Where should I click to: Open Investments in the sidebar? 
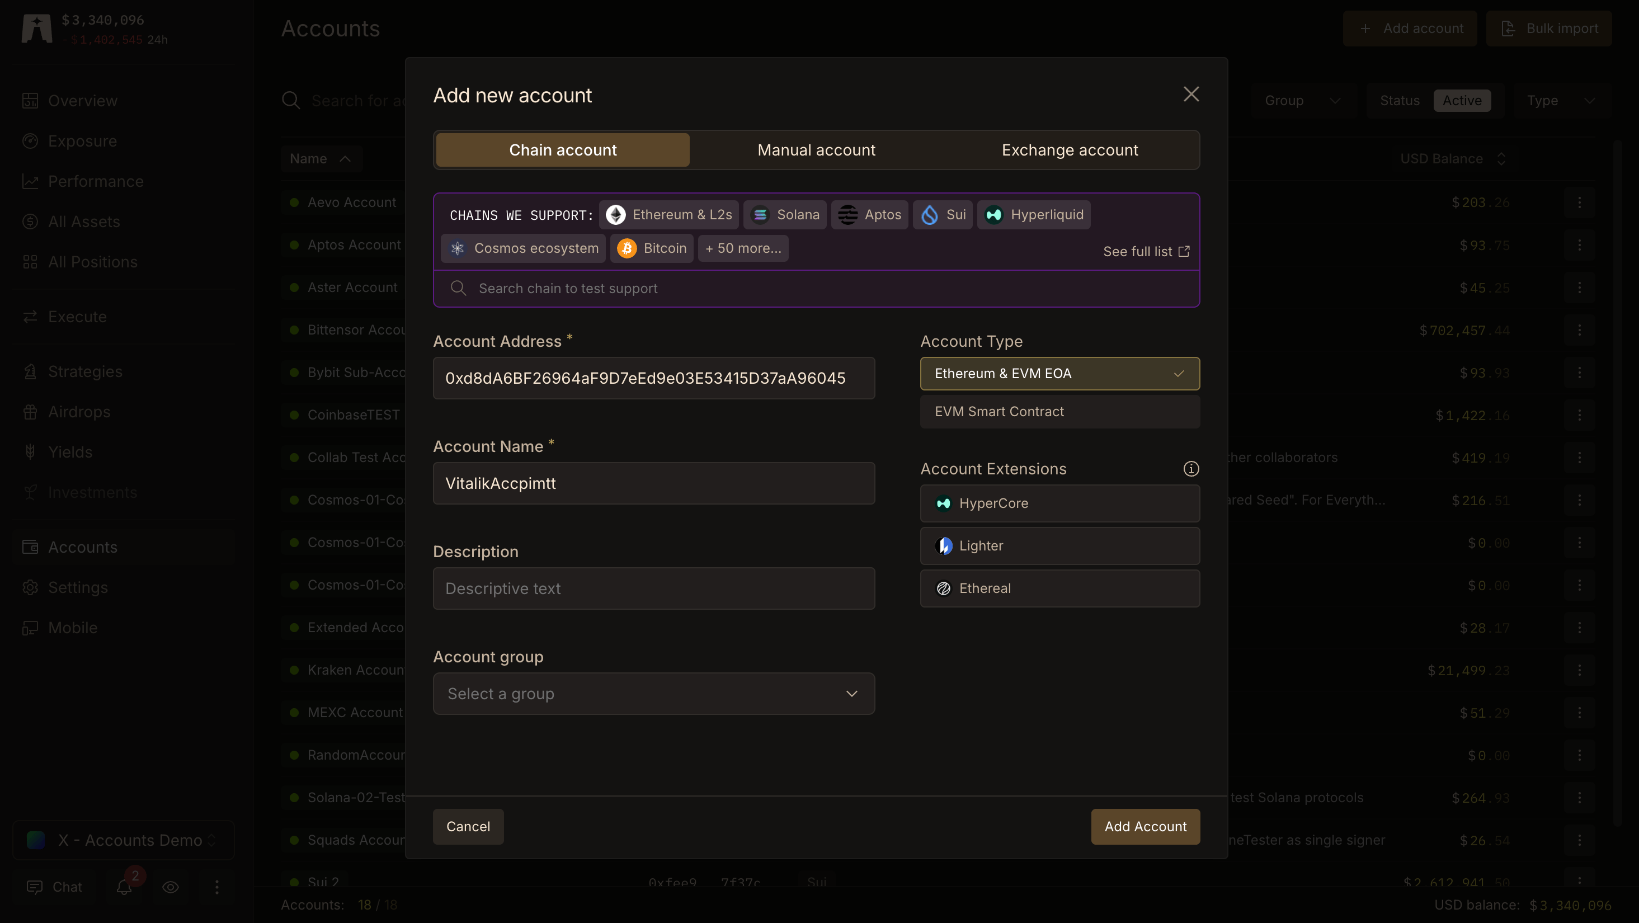(124, 492)
